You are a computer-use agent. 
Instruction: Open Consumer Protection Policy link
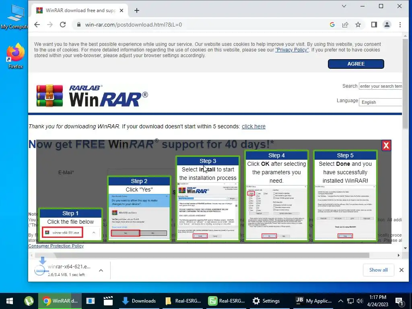click(56, 246)
